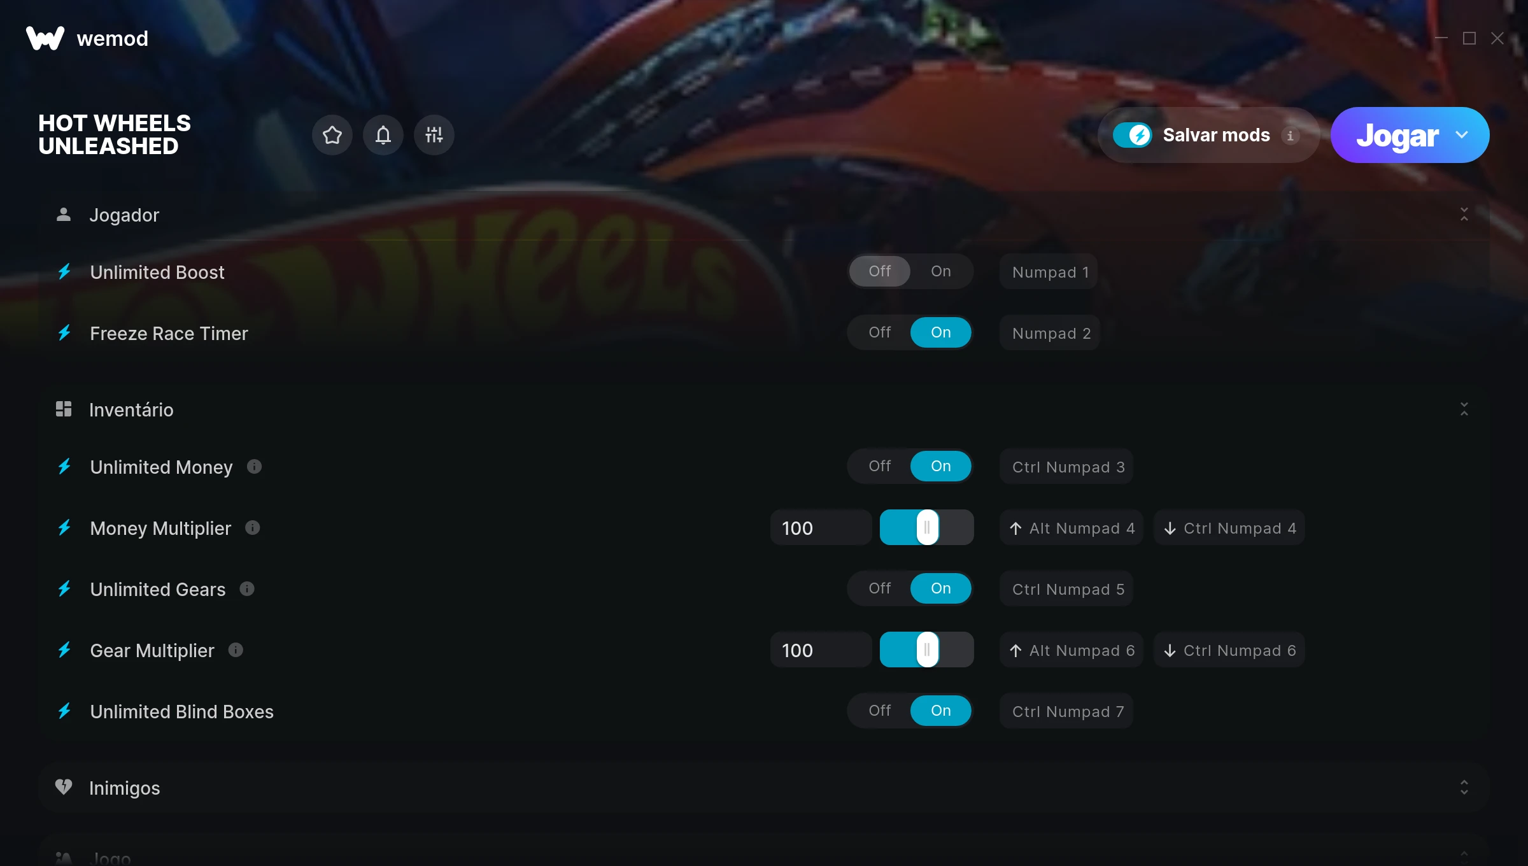Click the Money Multiplier slider handle

928,527
